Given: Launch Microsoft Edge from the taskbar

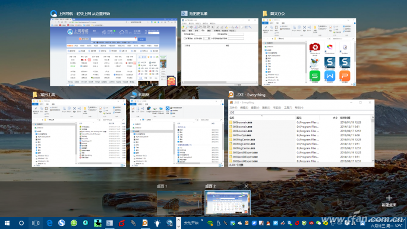Looking at the screenshot, I should tap(49, 223).
